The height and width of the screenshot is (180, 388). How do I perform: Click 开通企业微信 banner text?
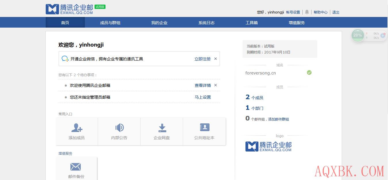[x=107, y=59]
